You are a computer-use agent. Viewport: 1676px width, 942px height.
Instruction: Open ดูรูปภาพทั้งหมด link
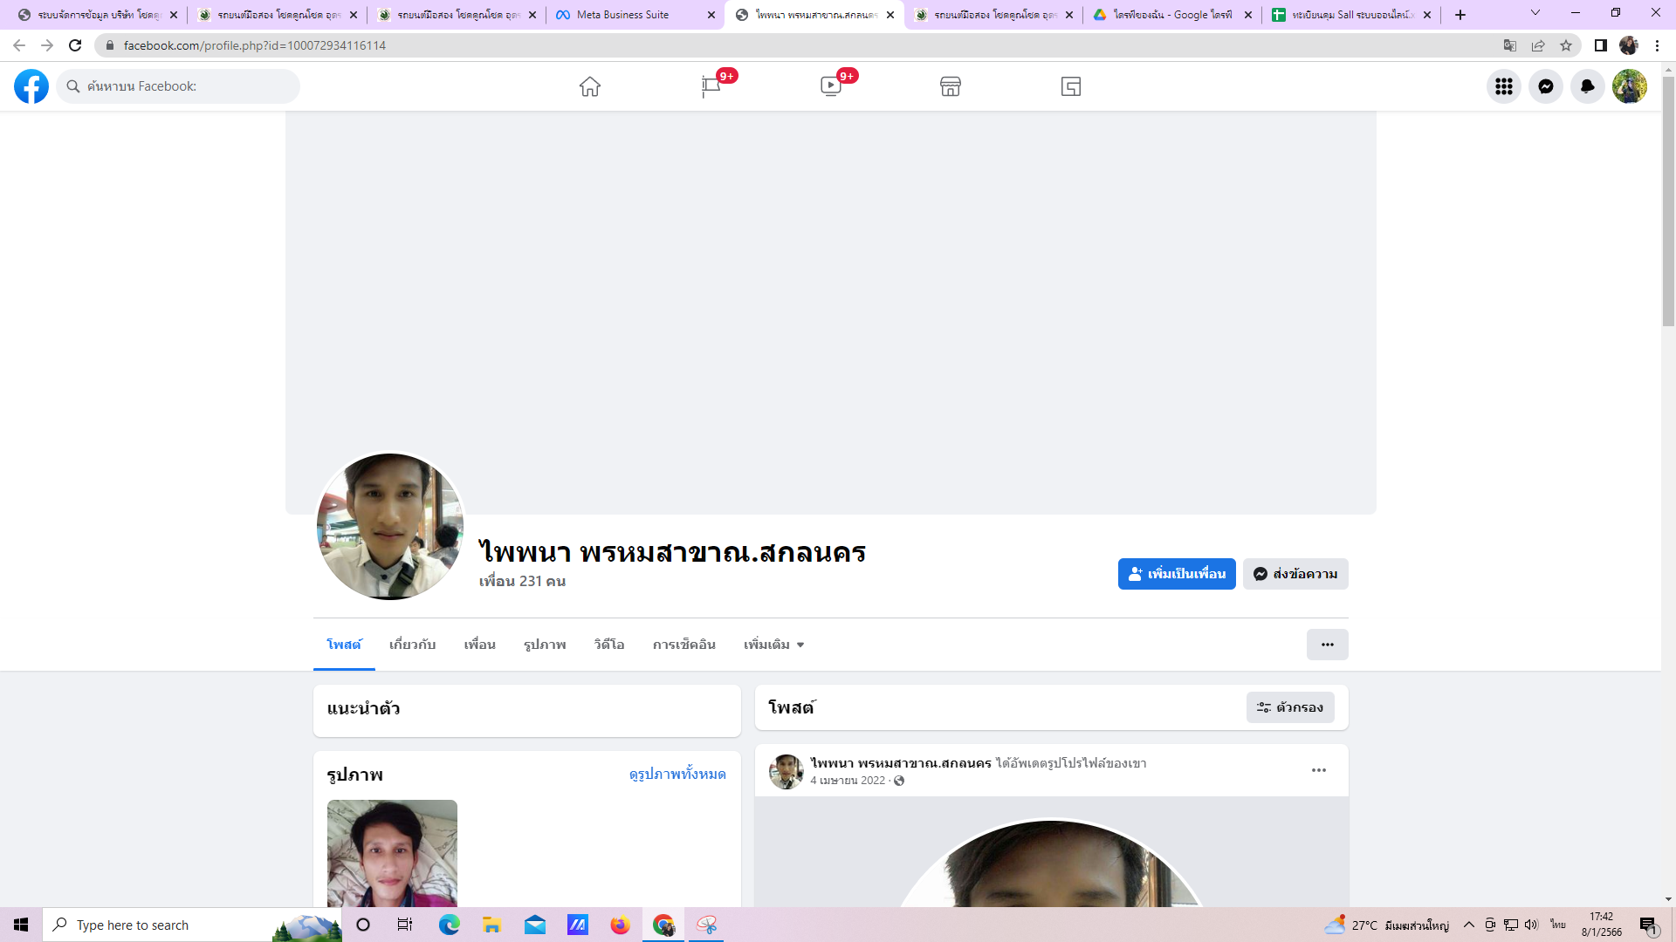677,774
